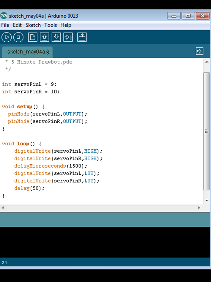Click the 'void loop() {' line

click(x=22, y=144)
